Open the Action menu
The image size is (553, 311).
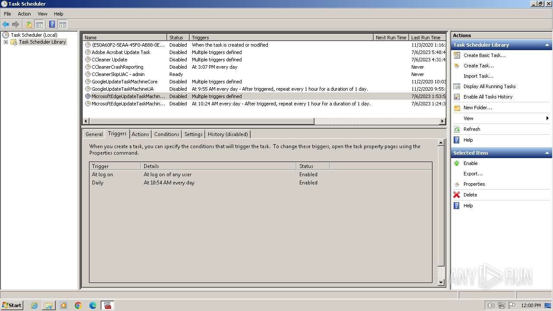point(24,14)
